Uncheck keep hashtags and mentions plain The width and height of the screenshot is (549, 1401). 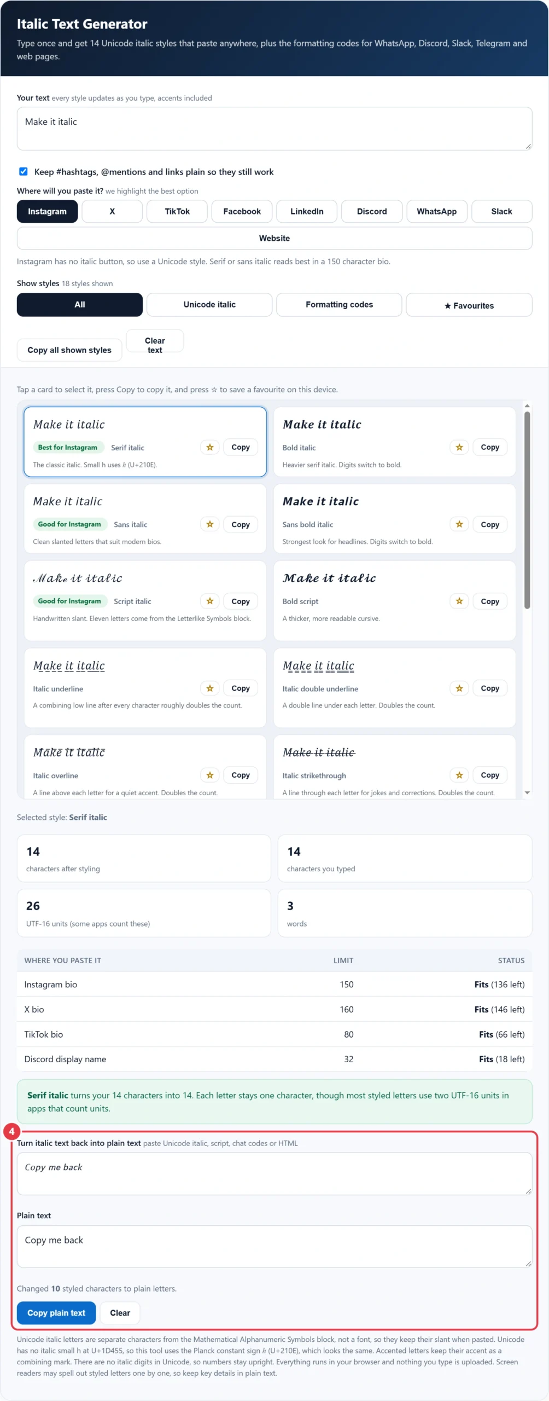[x=24, y=171]
